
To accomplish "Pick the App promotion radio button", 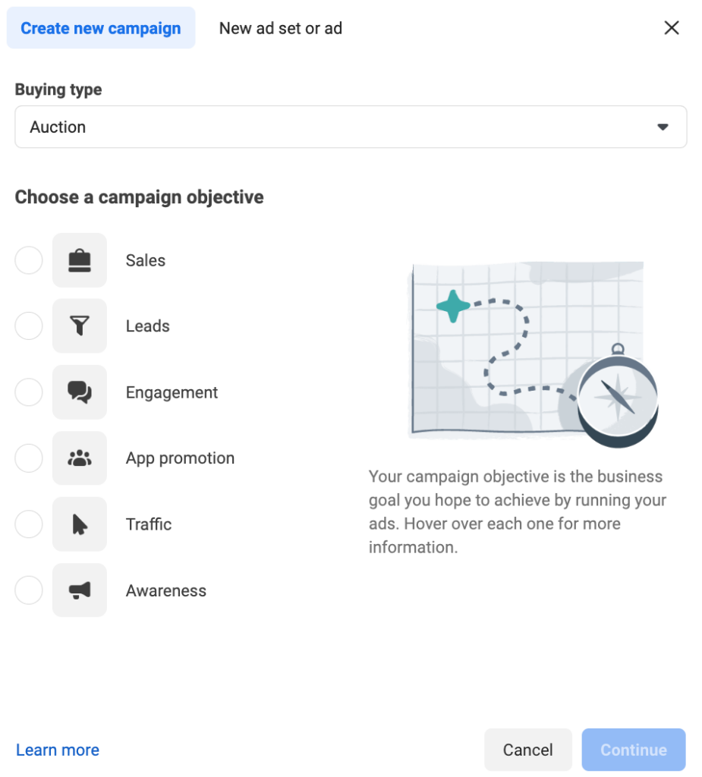I will pos(29,458).
